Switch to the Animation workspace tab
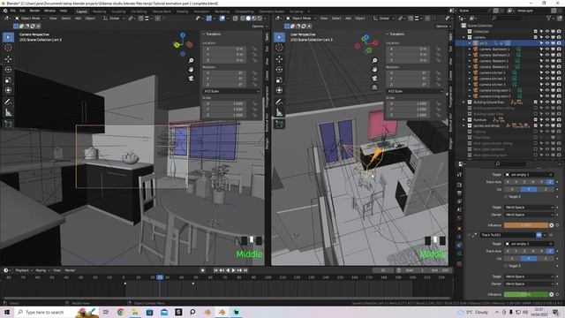This screenshot has width=565, height=318. 201,11
